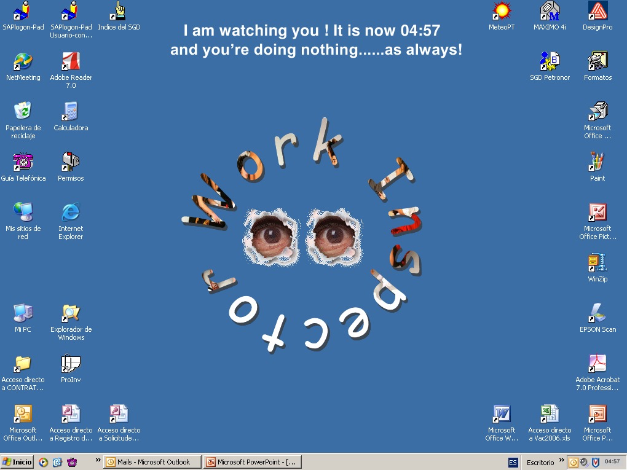Screen dimensions: 627x470
Task: Expand the Quick Launch overflow chevron
Action: pyautogui.click(x=98, y=460)
